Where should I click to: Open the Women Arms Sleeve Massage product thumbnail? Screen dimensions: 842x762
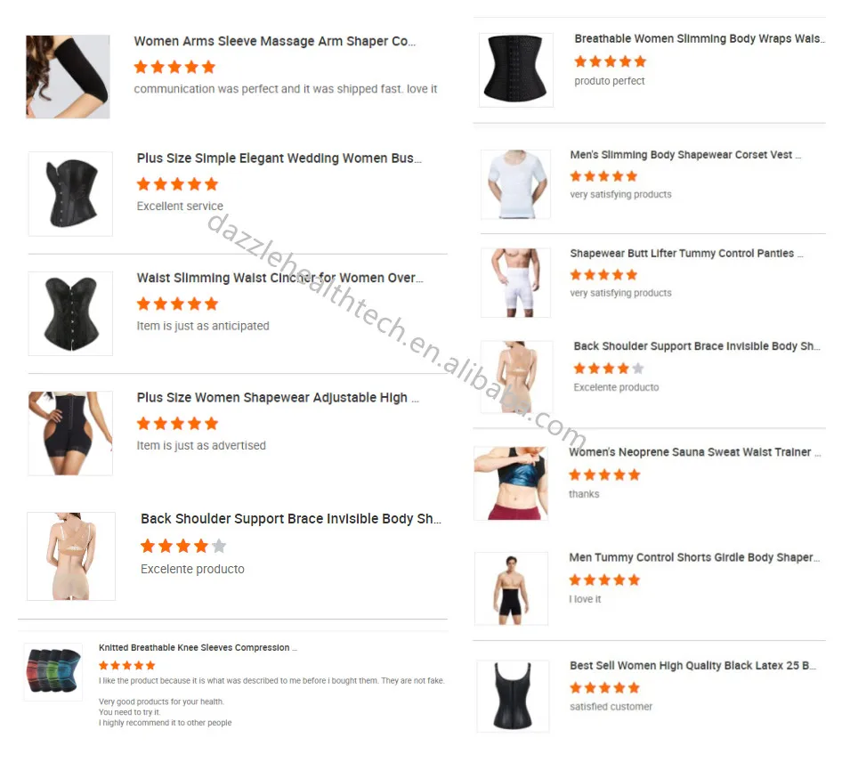(68, 77)
